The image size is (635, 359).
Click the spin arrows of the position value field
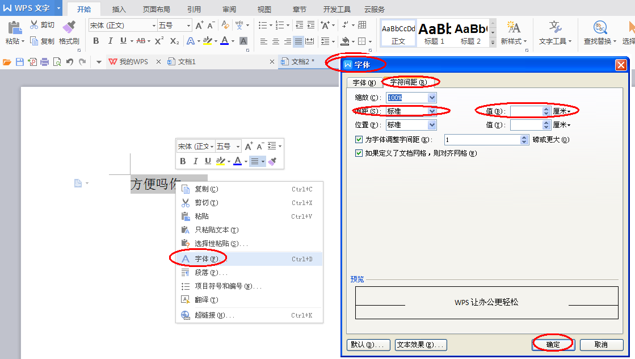pos(546,125)
